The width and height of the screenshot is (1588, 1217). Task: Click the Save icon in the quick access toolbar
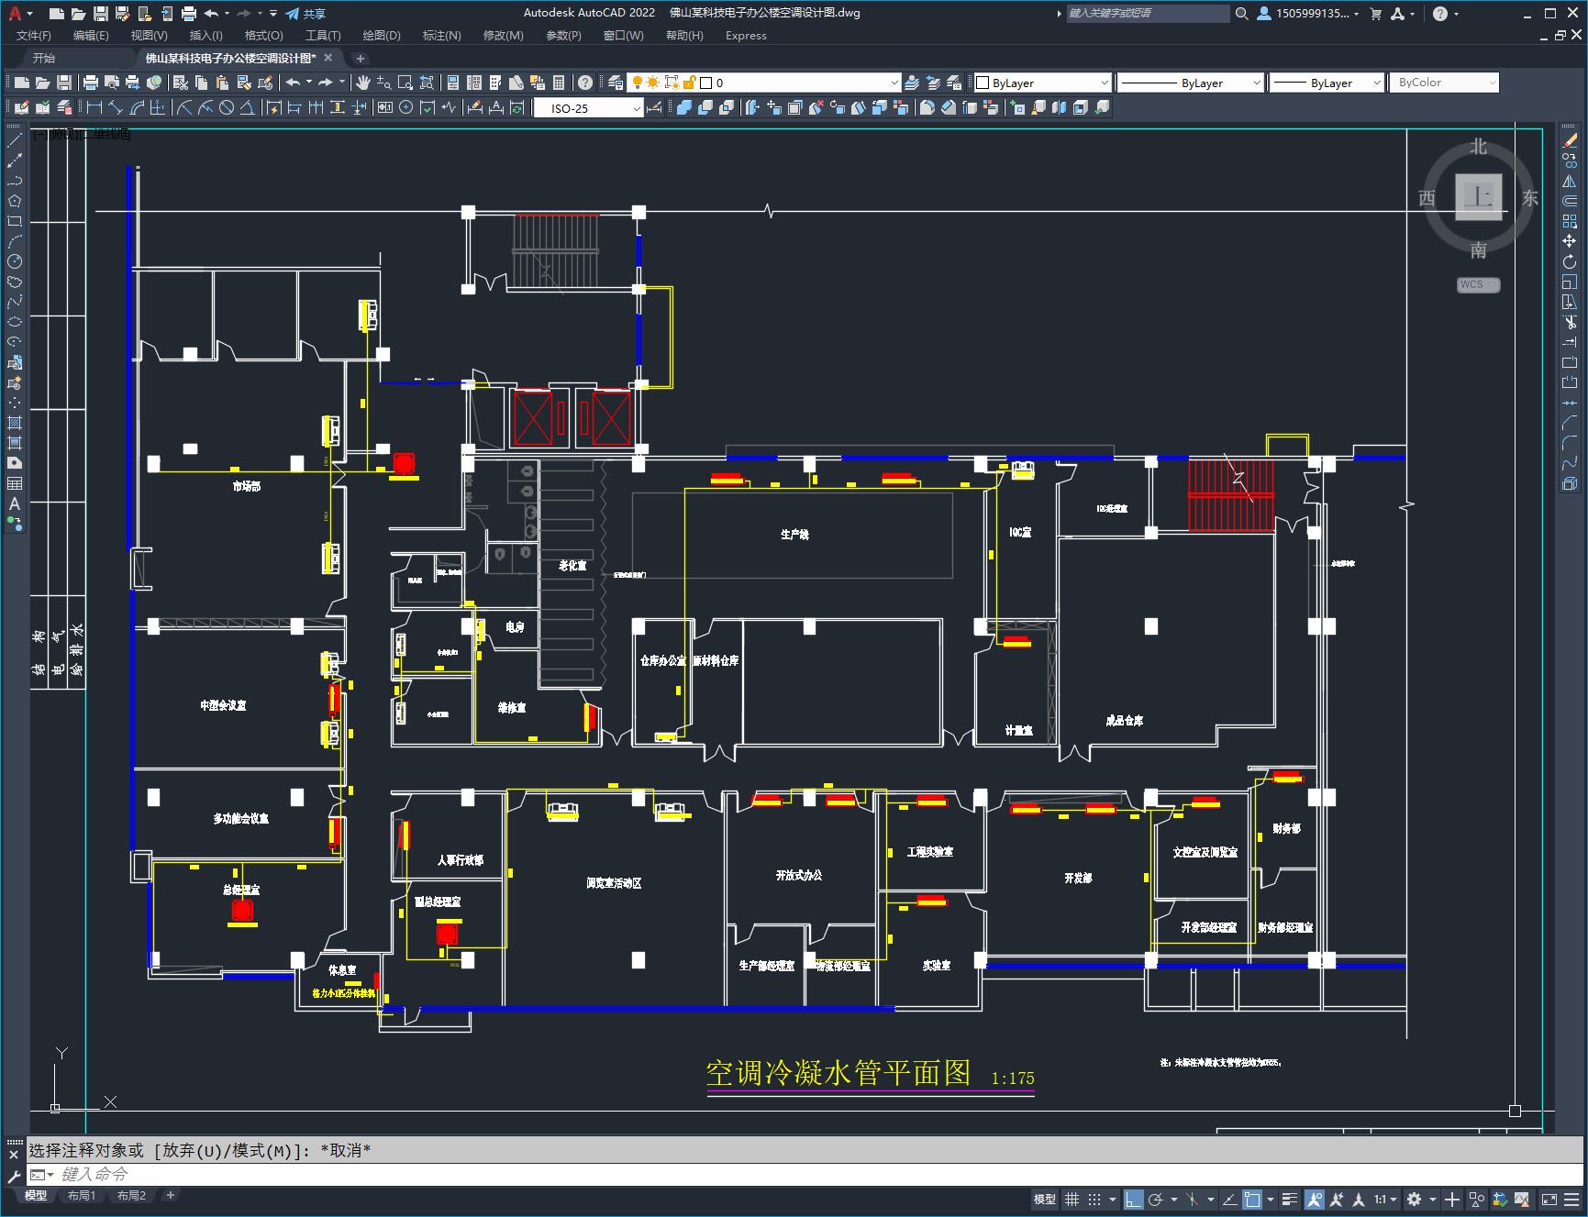point(101,14)
